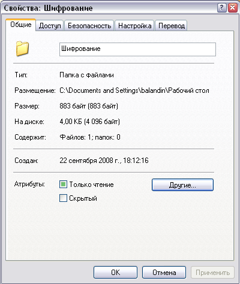Open the Настройка tab
Image resolution: width=240 pixels, height=284 pixels.
click(134, 26)
